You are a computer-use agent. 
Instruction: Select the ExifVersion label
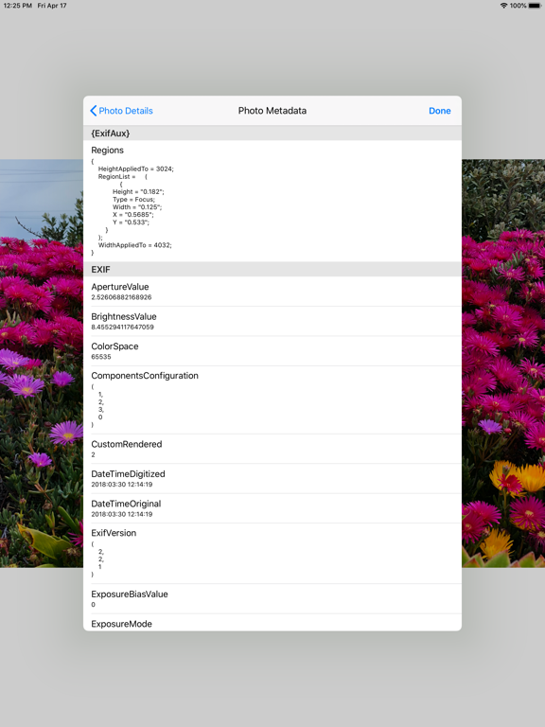(114, 533)
